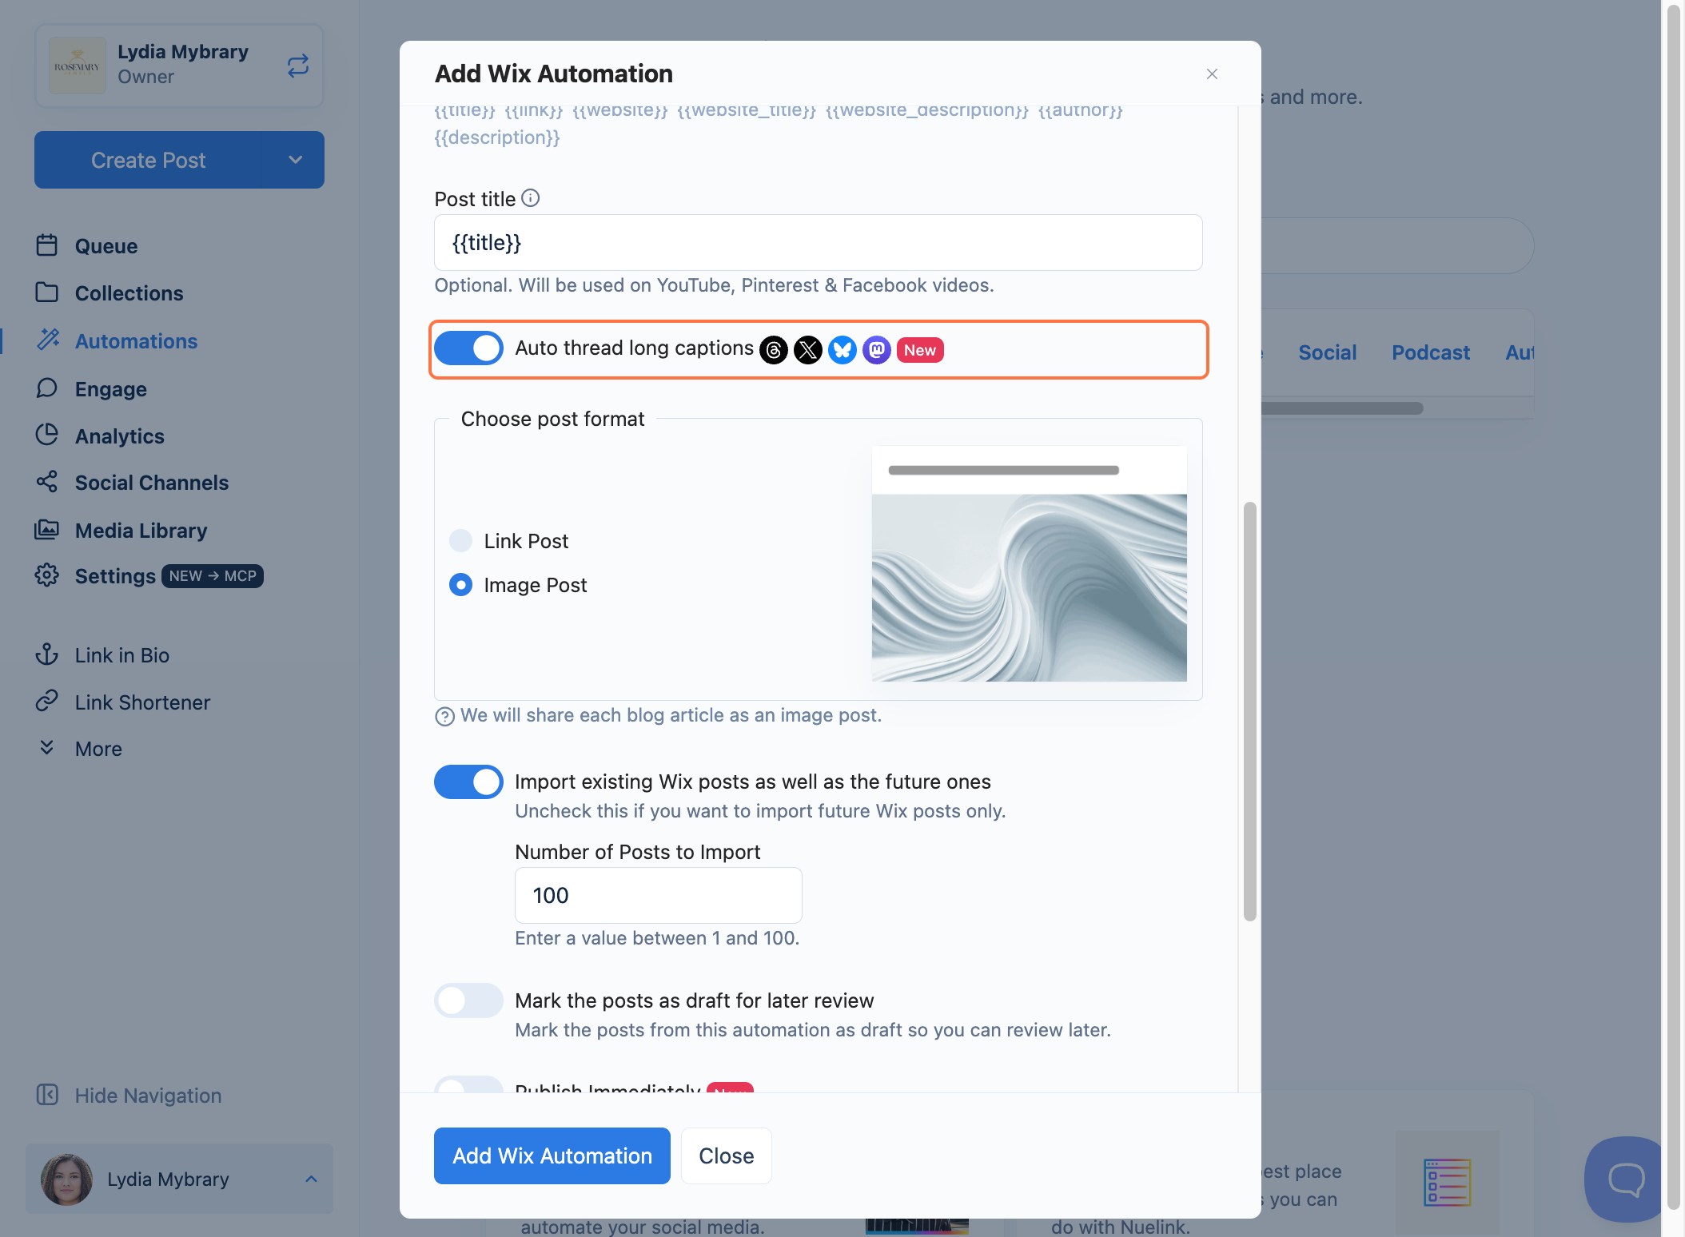Click the NEW → MCP badge

(x=213, y=576)
